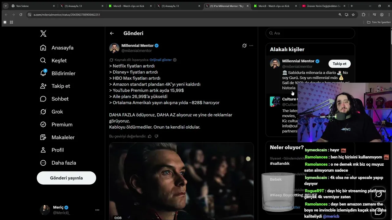
Task: Open the Chrome profile avatar icon
Action: [x=382, y=15]
